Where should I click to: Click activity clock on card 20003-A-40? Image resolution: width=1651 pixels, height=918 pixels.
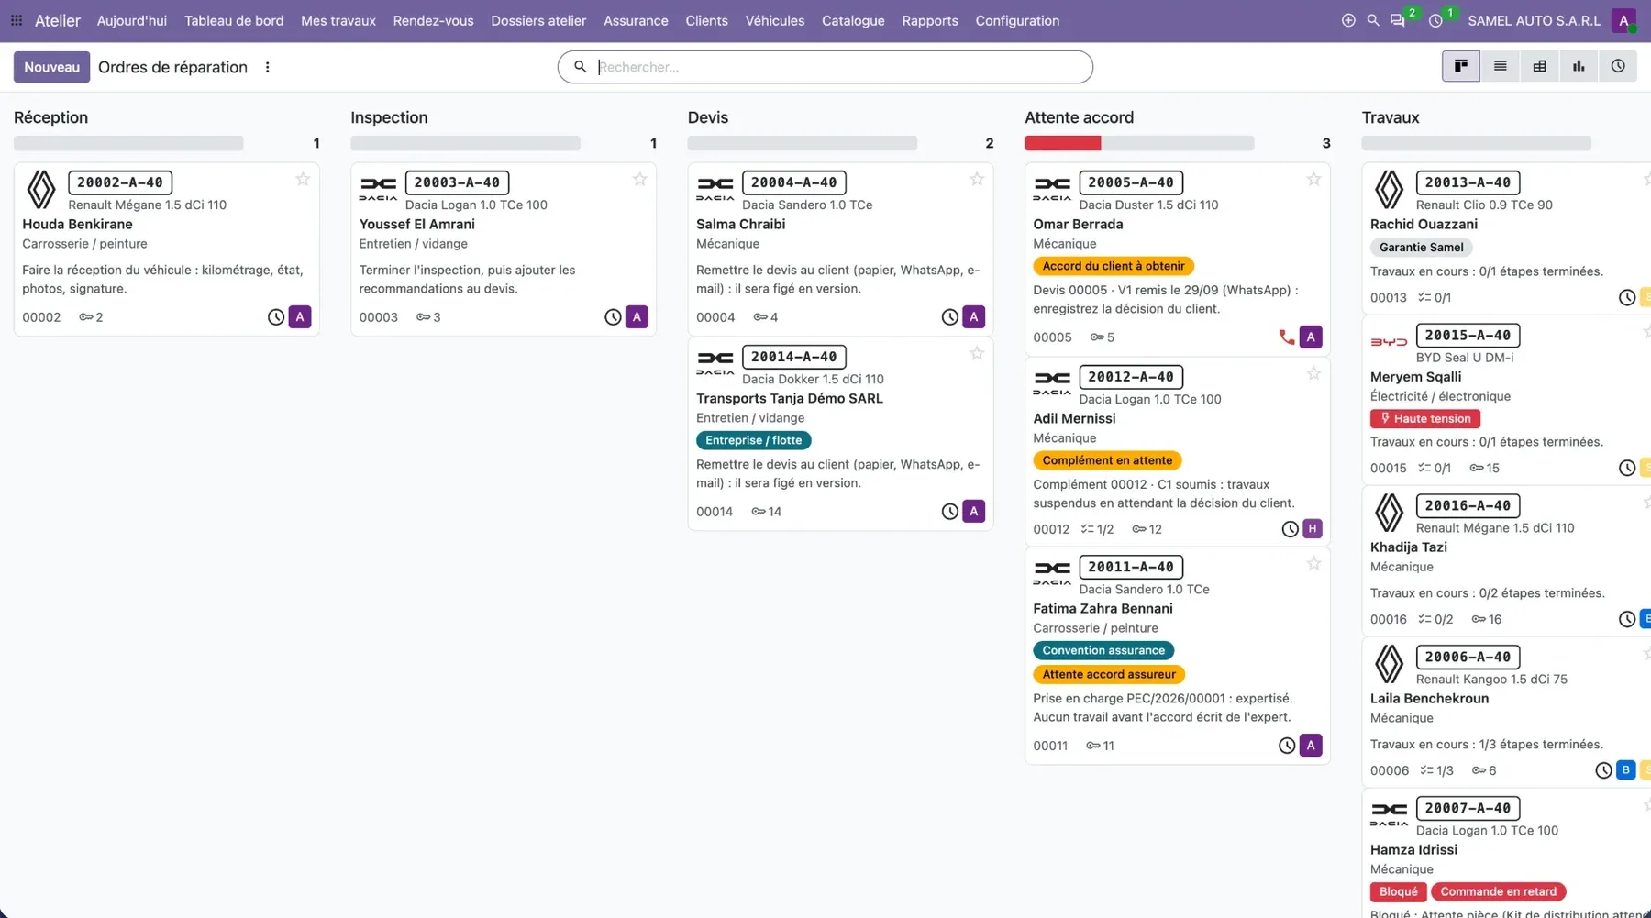point(613,317)
